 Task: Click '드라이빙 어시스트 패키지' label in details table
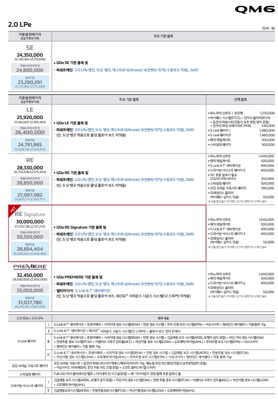tap(27, 386)
